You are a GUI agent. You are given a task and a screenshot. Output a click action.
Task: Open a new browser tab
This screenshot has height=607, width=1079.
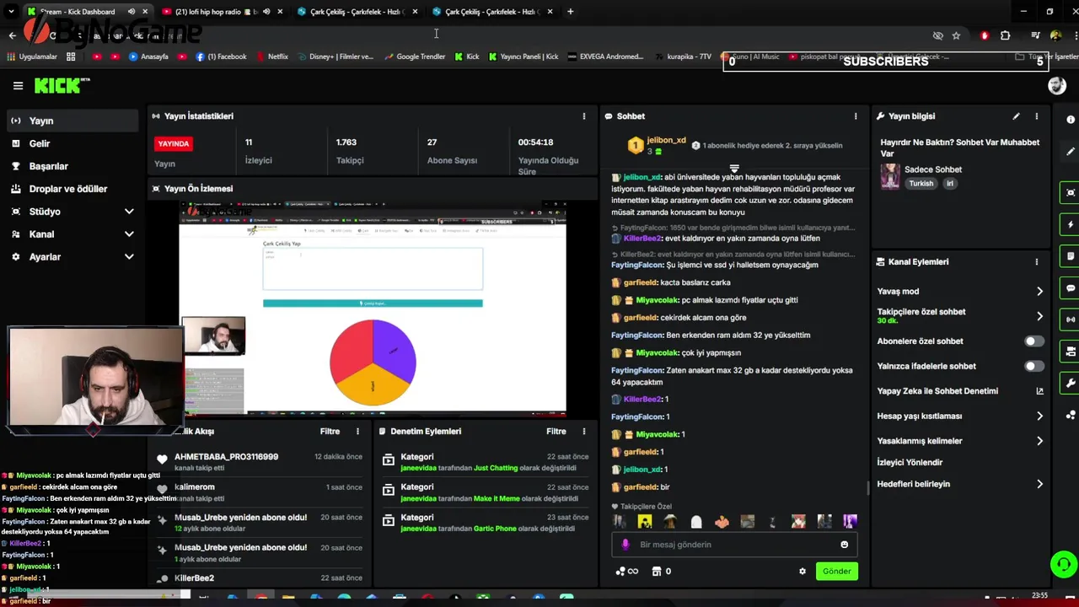click(571, 12)
